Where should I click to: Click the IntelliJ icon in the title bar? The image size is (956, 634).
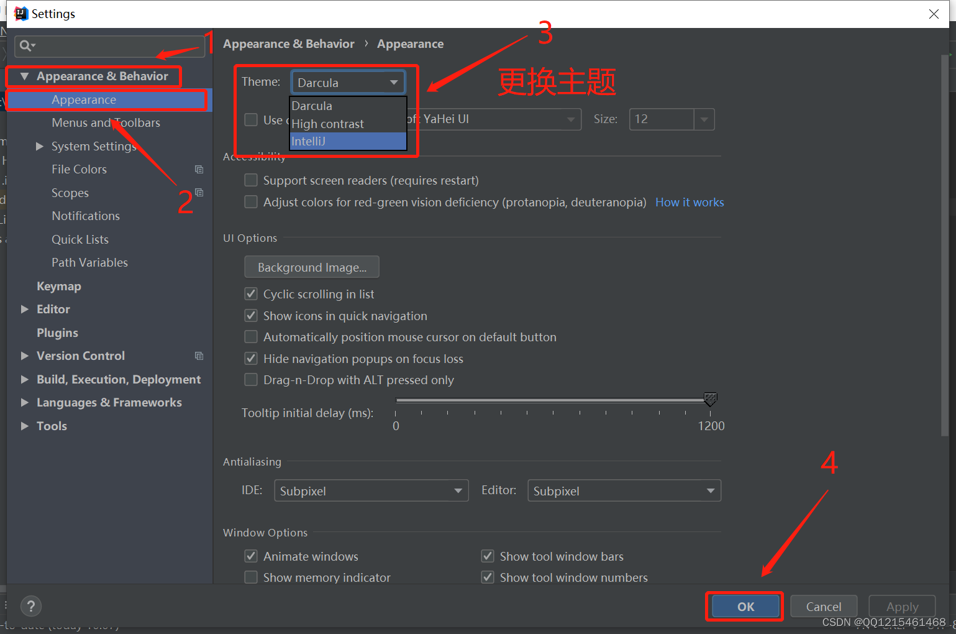pyautogui.click(x=21, y=14)
